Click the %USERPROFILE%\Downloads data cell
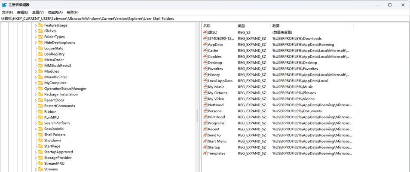This screenshot has height=172, width=410. pos(297,38)
